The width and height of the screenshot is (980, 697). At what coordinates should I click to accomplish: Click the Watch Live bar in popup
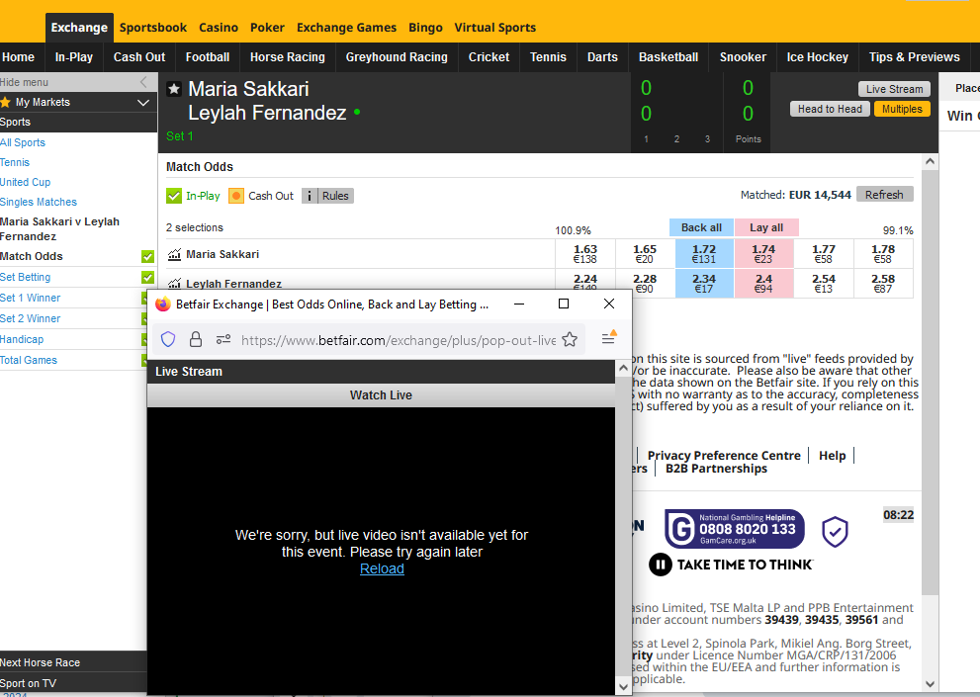(x=381, y=395)
